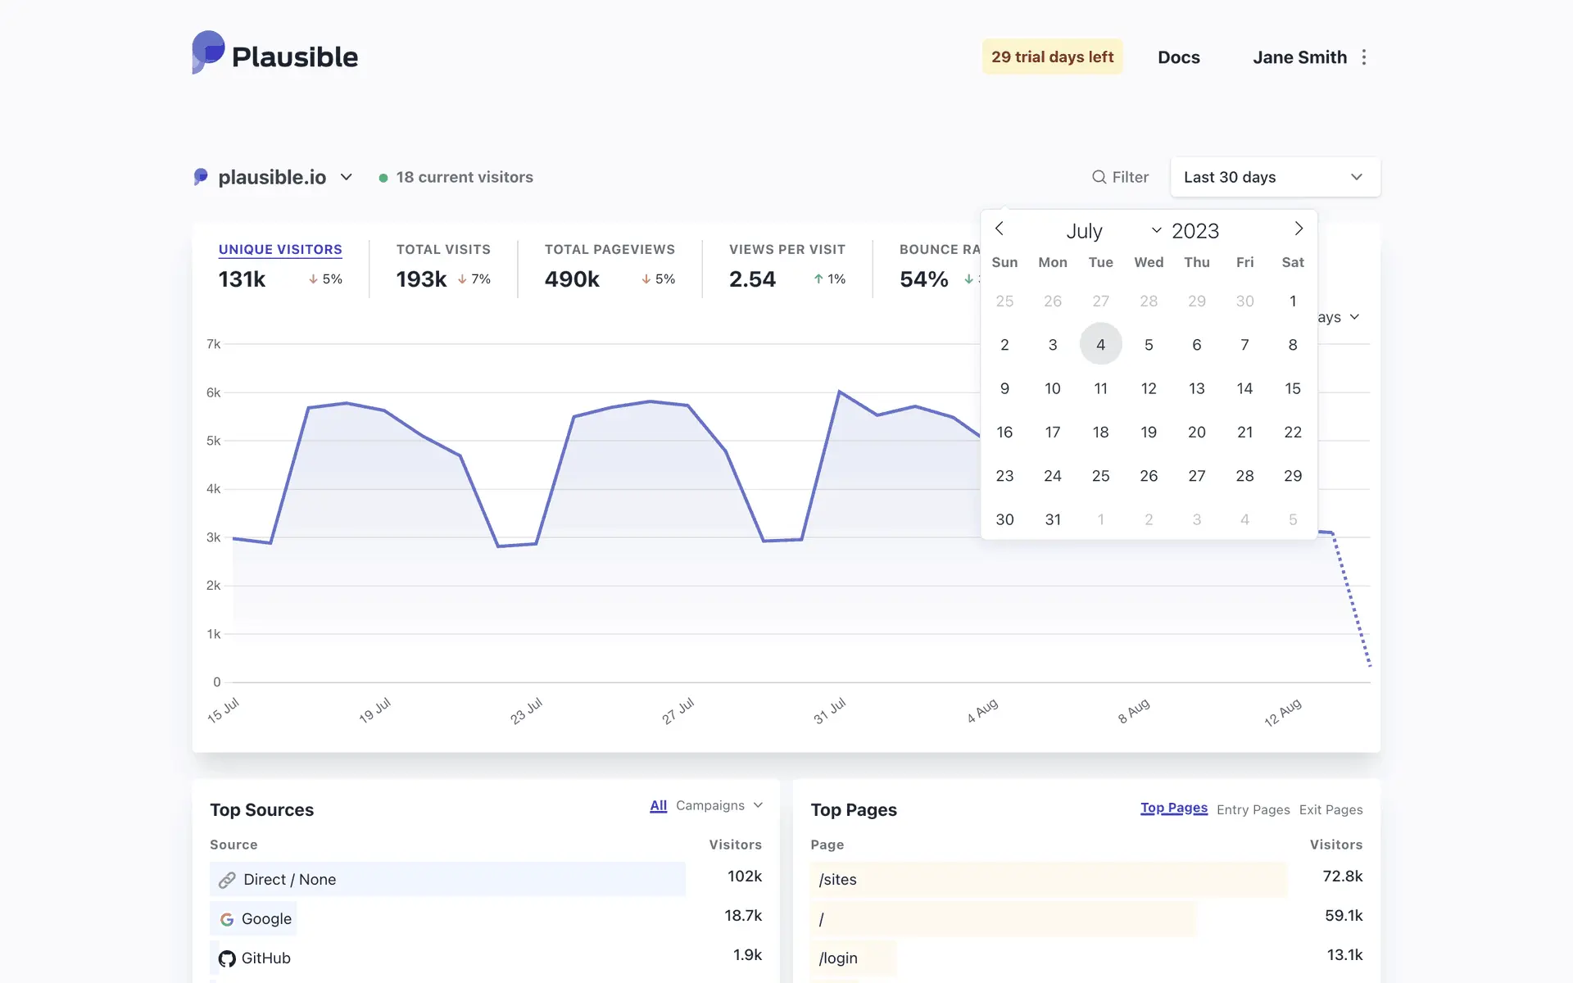The width and height of the screenshot is (1573, 983).
Task: Switch to Entry Pages tab
Action: click(x=1253, y=809)
